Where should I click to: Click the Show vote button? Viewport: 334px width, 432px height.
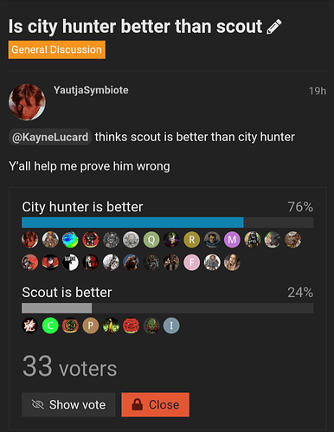68,404
